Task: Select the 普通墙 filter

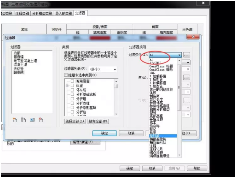Action: pyautogui.click(x=19, y=57)
